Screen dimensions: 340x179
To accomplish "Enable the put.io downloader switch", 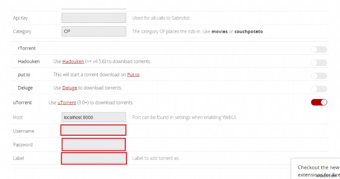I will point(319,76).
